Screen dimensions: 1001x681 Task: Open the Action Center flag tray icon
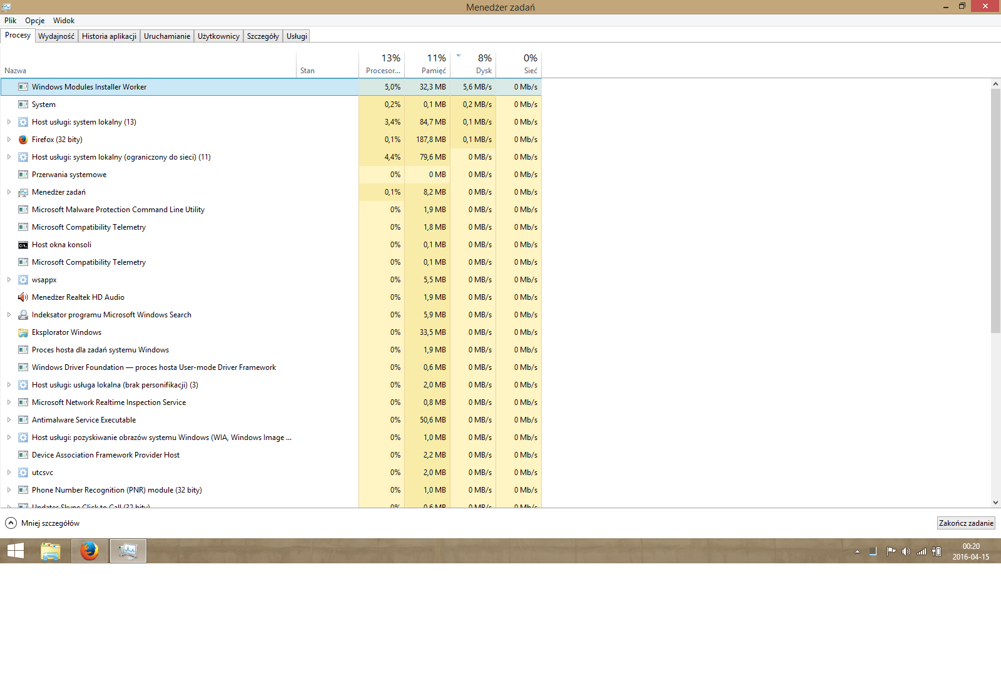[x=891, y=551]
